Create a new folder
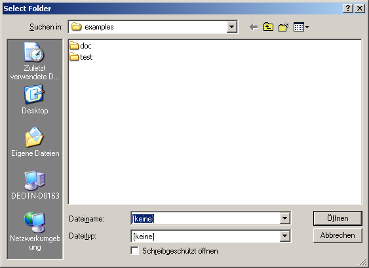Screen dimensions: 369x268 284,27
